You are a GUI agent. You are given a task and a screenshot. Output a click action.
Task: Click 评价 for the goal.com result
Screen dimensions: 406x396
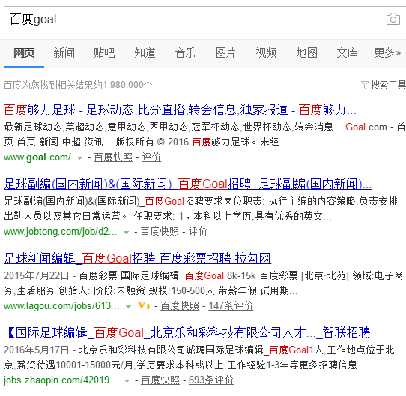(x=151, y=157)
